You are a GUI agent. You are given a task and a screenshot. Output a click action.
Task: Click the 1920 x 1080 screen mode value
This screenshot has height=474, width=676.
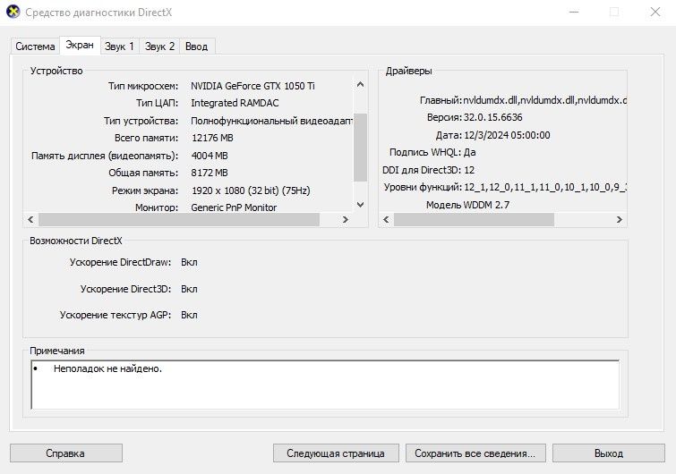[x=251, y=190]
